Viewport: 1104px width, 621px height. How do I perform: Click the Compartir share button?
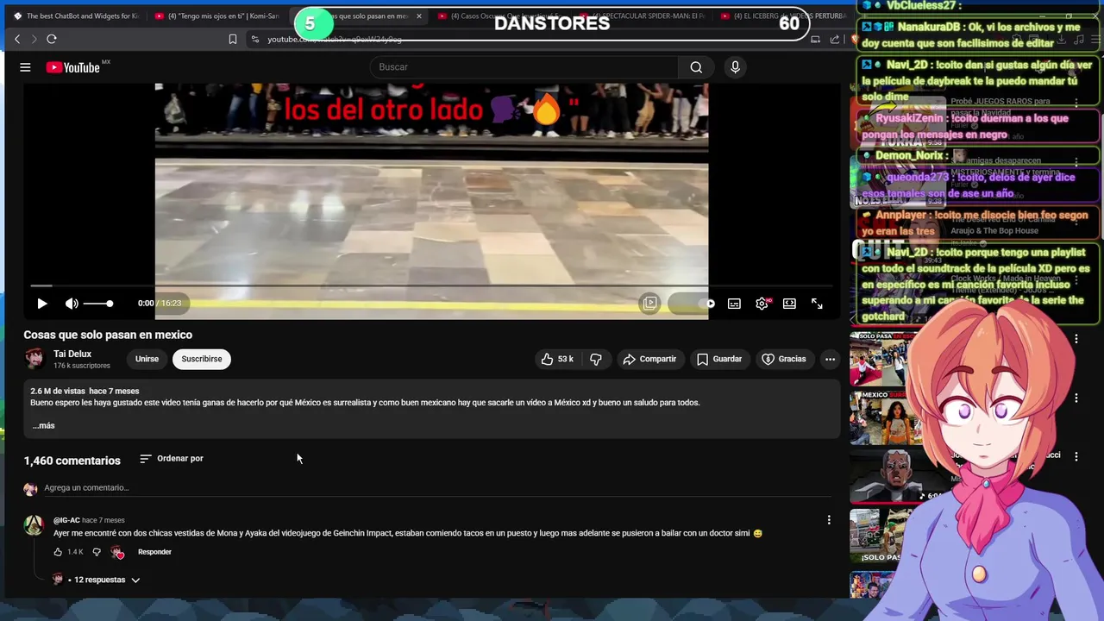click(649, 359)
